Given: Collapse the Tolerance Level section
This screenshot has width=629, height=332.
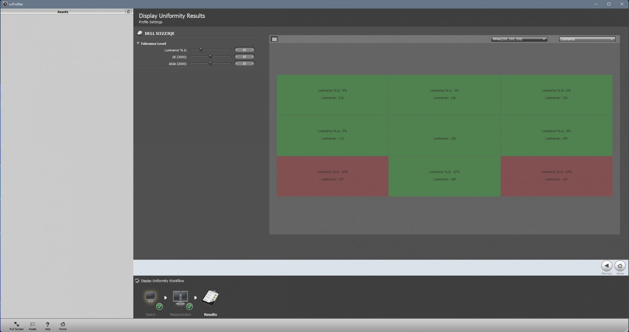Looking at the screenshot, I should 138,43.
